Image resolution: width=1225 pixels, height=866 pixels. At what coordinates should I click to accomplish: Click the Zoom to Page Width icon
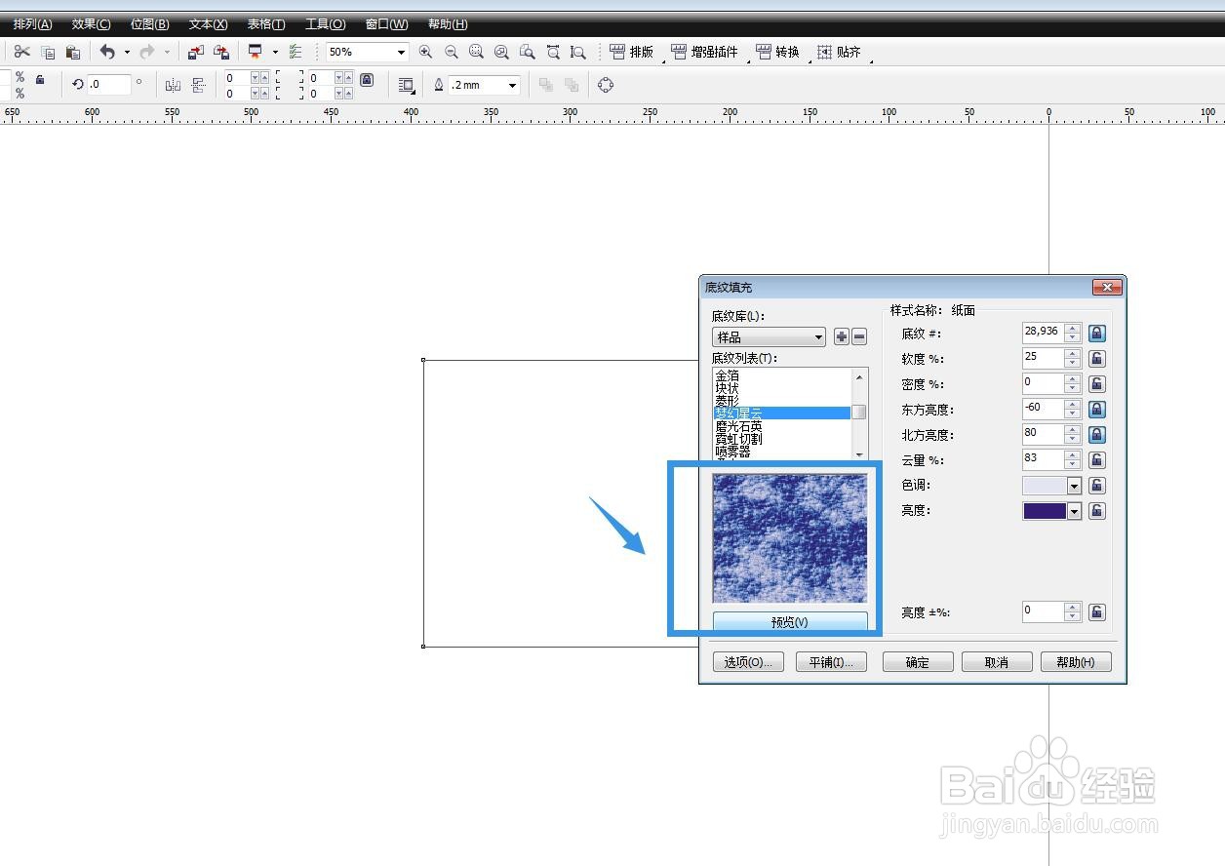[553, 52]
